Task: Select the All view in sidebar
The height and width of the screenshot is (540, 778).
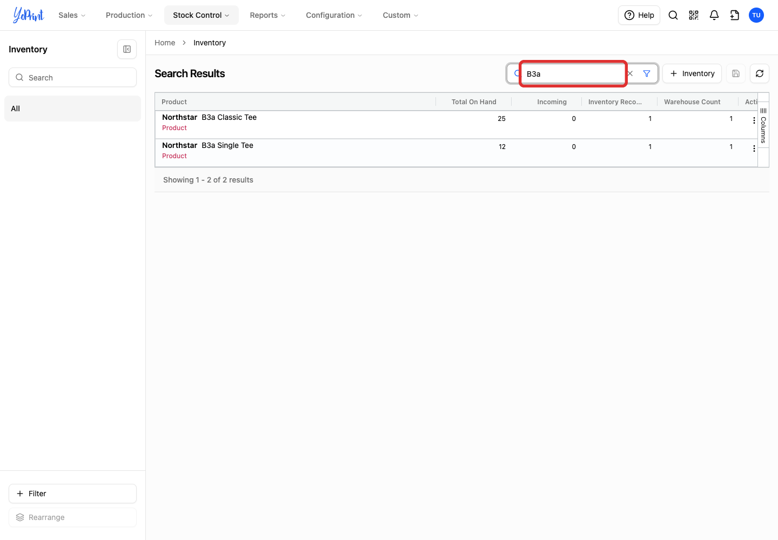Action: (72, 109)
